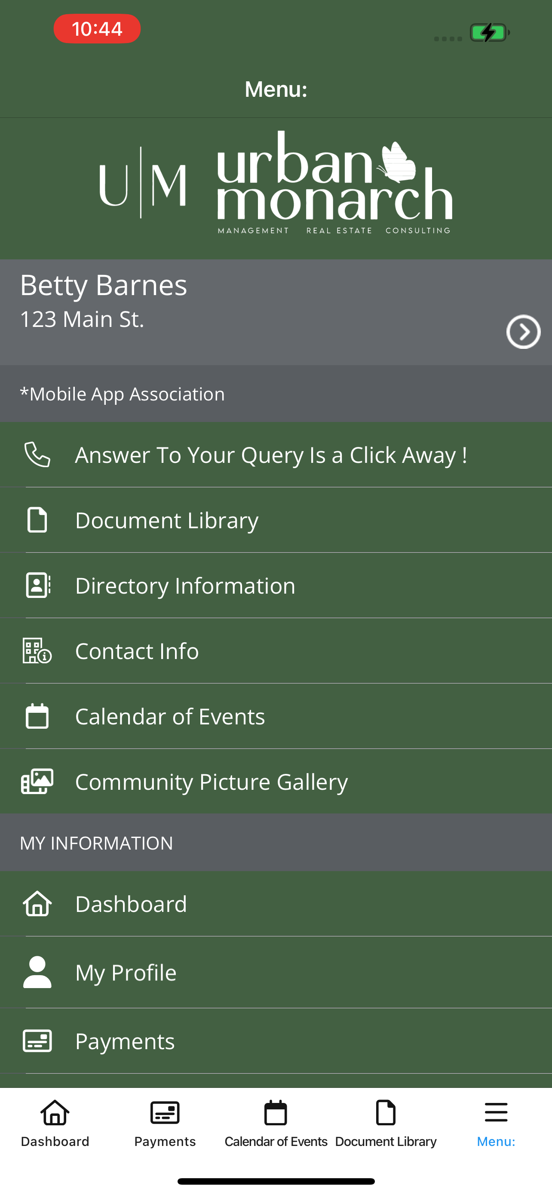Tap the document icon next to Document Library row
The image size is (552, 1195).
click(x=37, y=520)
